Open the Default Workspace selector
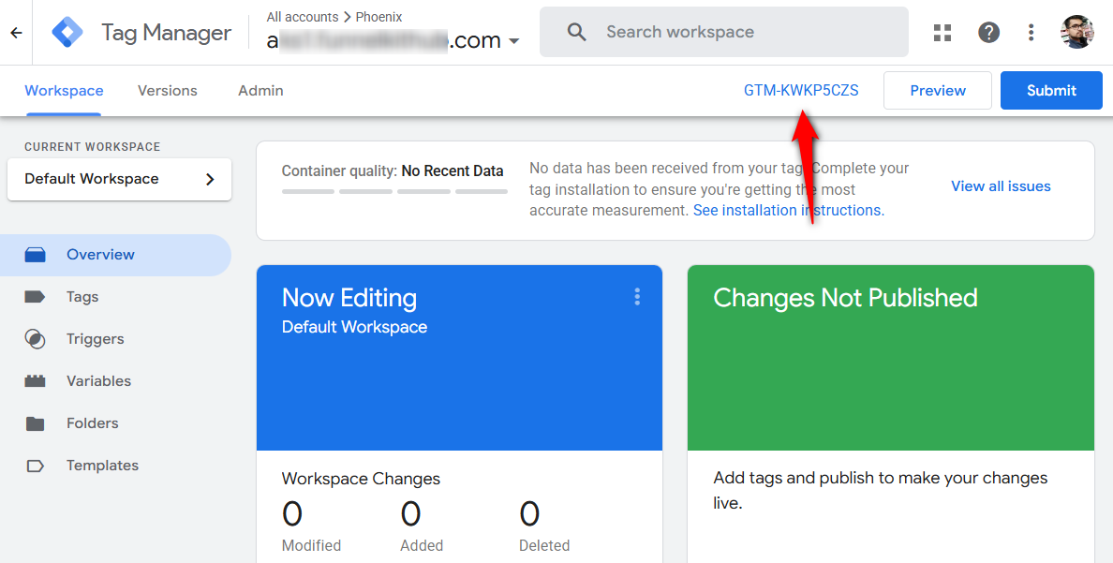 [119, 179]
